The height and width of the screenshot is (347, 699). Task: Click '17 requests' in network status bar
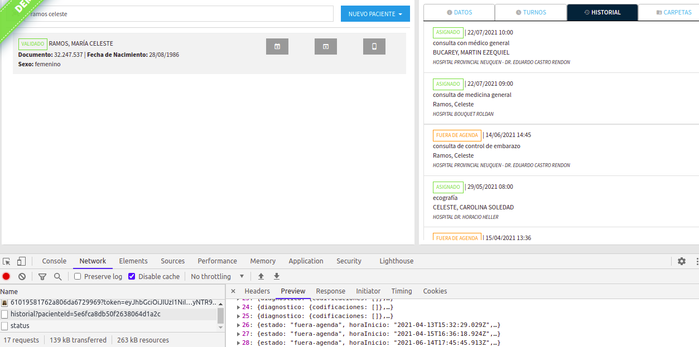21,340
